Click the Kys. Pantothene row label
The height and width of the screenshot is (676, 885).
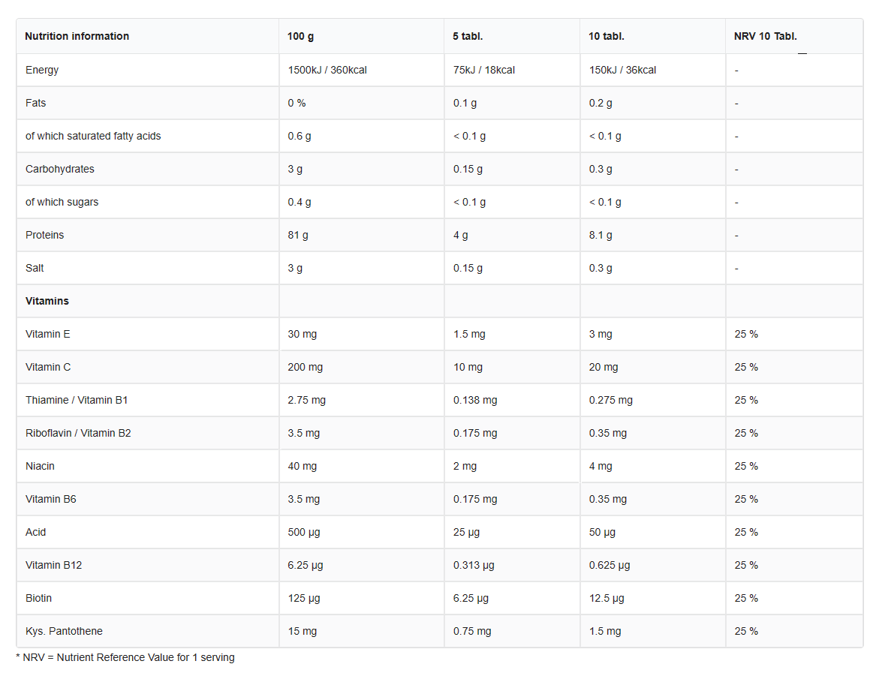[64, 631]
